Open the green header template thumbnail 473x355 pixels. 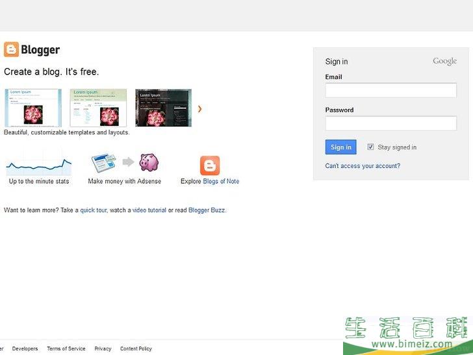[x=98, y=108]
